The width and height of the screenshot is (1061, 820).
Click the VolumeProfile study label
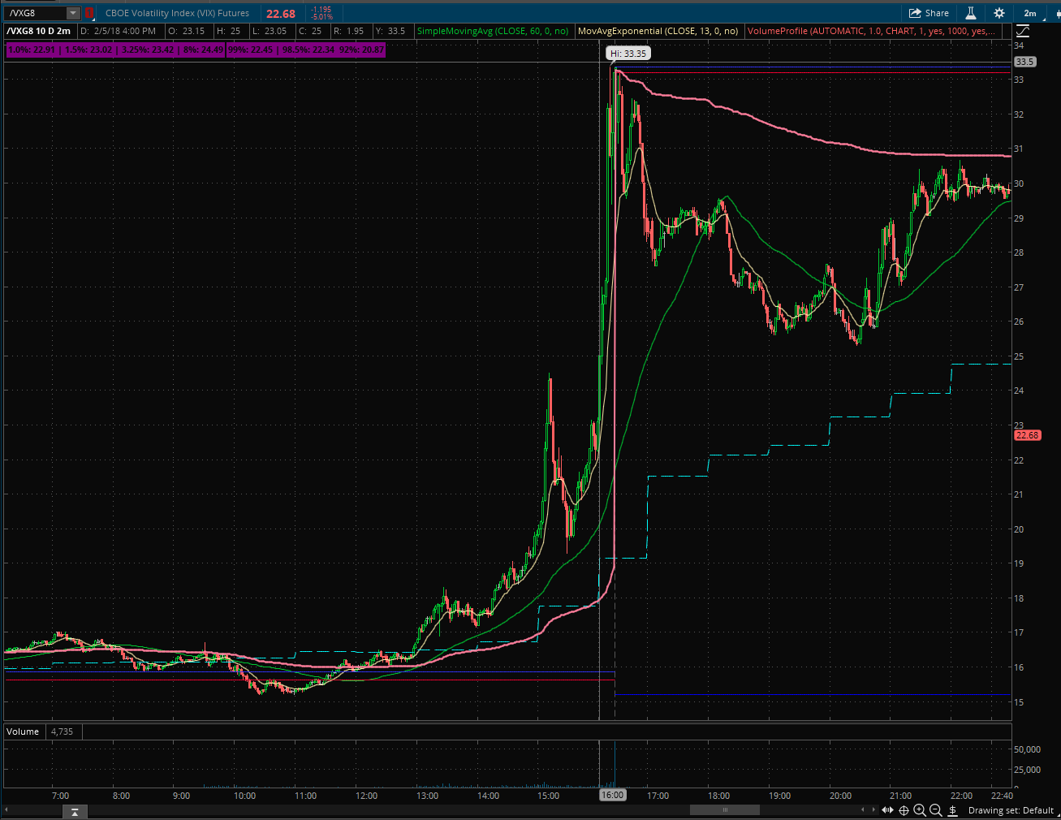pyautogui.click(x=869, y=31)
